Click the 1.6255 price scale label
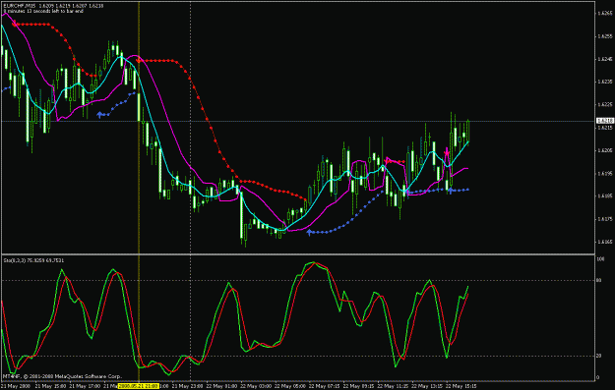 click(605, 36)
